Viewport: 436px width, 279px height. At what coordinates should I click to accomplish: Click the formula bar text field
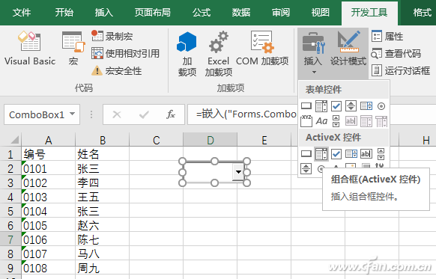coord(243,114)
